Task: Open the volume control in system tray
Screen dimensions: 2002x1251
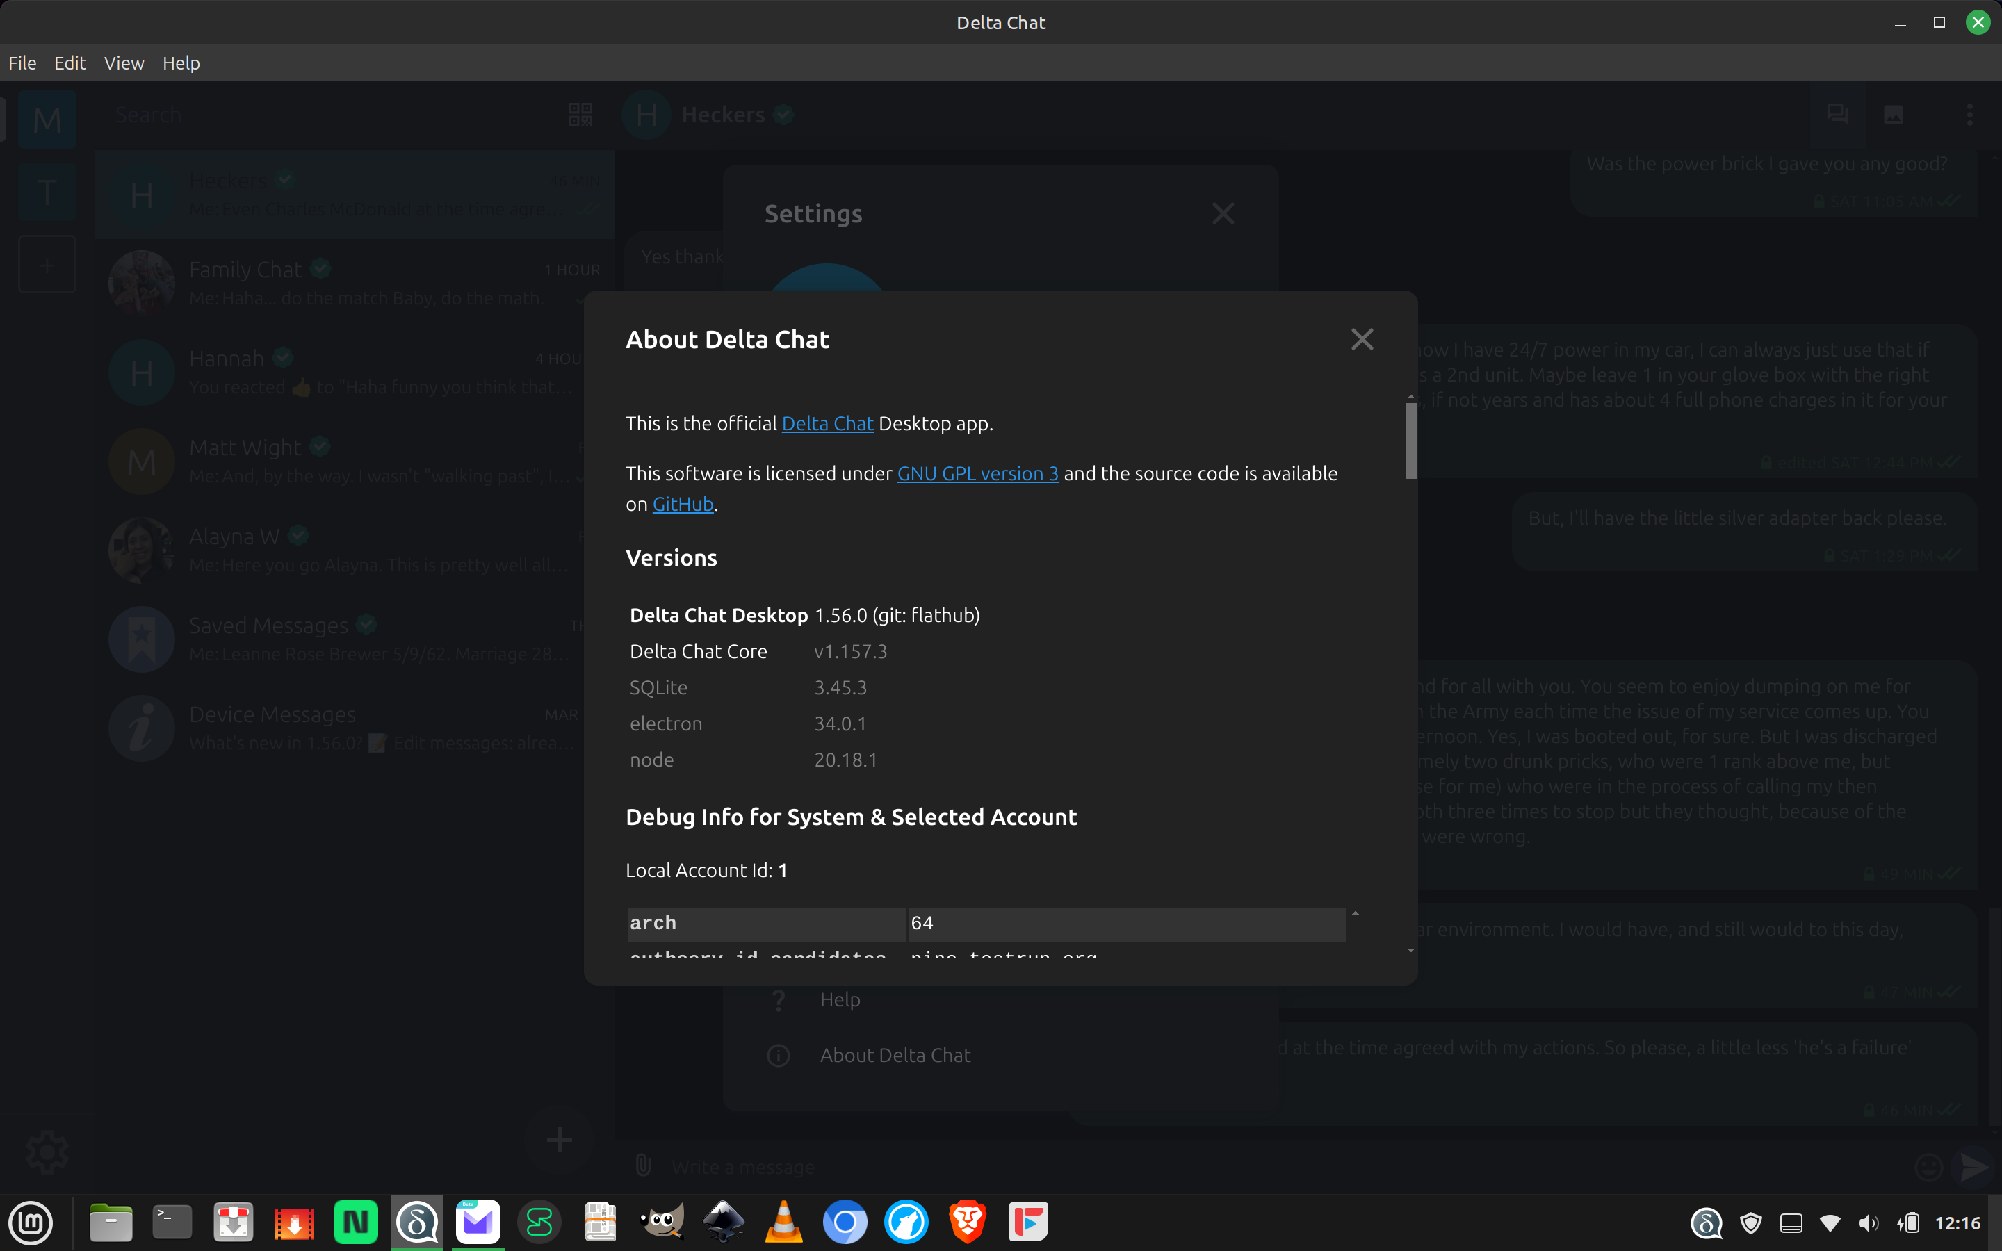Action: [1868, 1223]
